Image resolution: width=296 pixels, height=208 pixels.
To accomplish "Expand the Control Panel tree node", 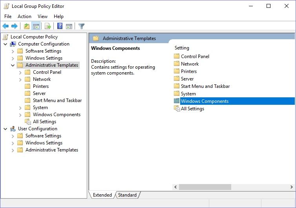I will click(x=20, y=73).
